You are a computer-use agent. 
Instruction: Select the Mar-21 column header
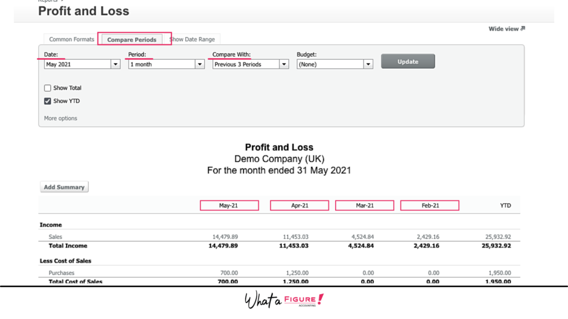[364, 205]
